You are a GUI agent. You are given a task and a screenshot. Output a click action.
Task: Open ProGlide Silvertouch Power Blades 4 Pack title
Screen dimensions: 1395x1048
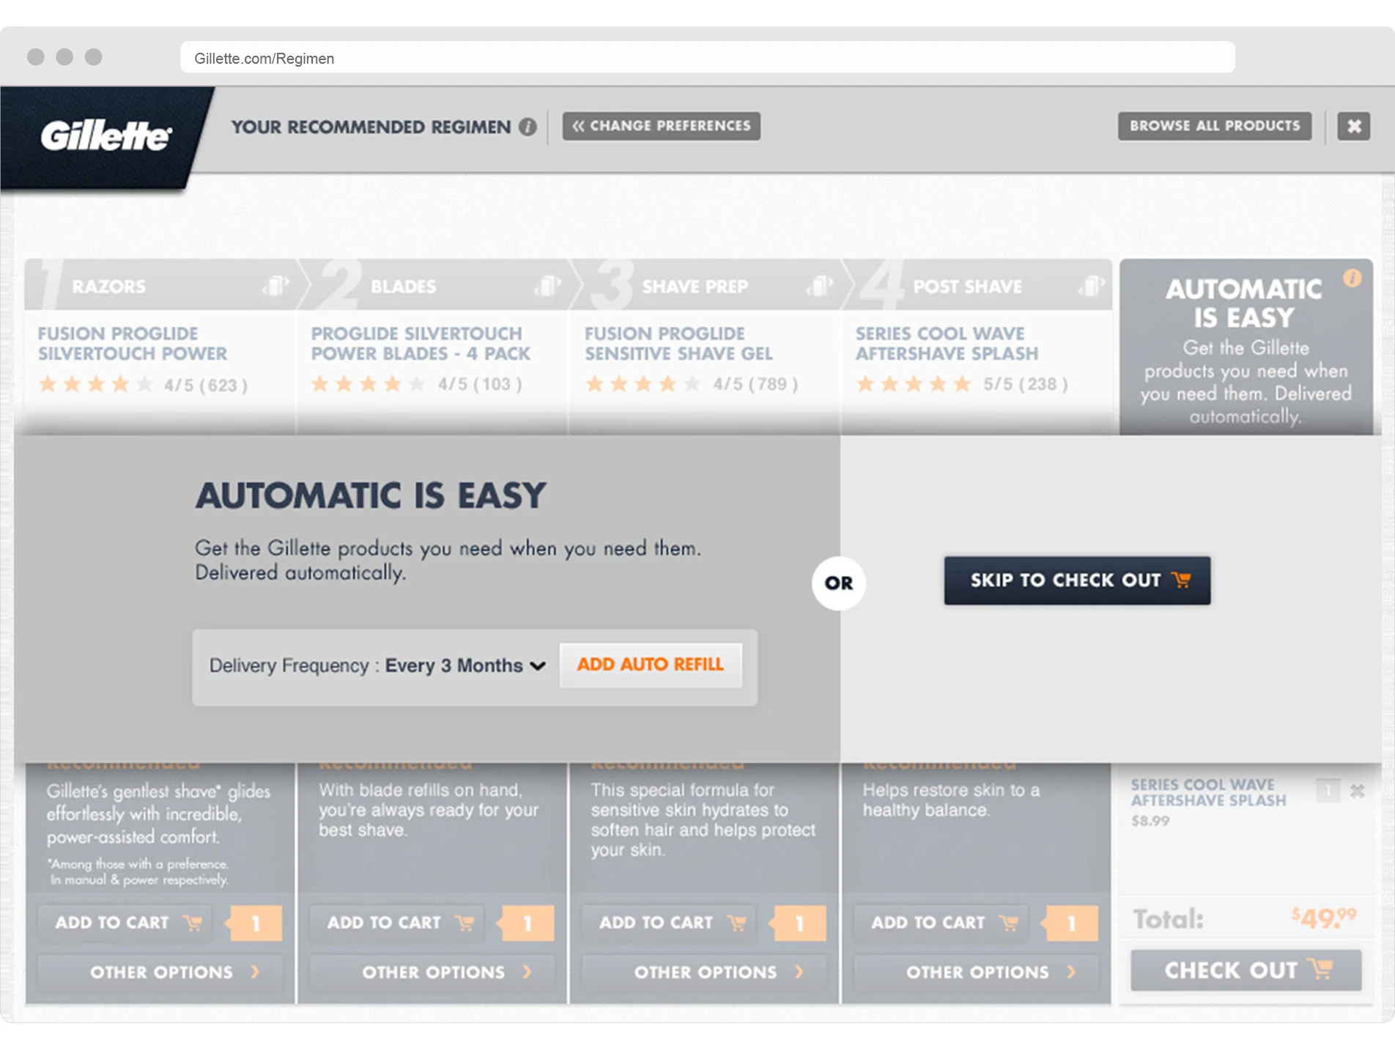(x=421, y=343)
